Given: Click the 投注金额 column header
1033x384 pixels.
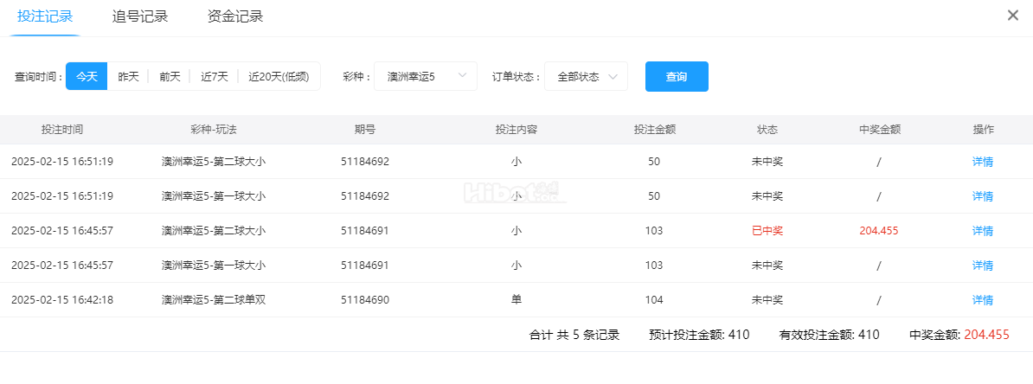Looking at the screenshot, I should [654, 130].
